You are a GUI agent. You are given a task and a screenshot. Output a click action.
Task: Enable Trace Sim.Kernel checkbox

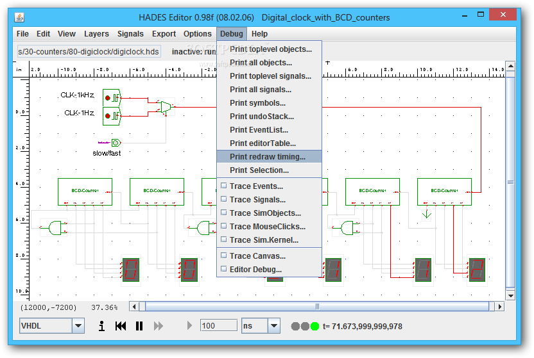(x=224, y=240)
